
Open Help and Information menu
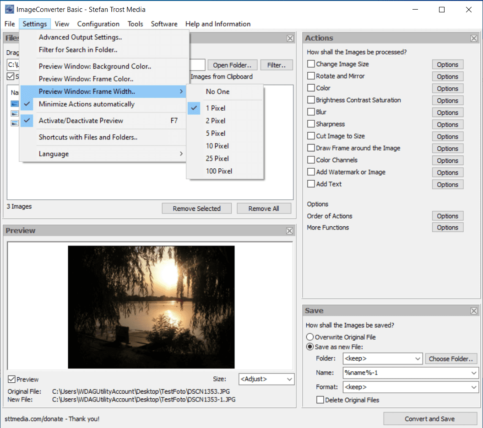pyautogui.click(x=218, y=24)
